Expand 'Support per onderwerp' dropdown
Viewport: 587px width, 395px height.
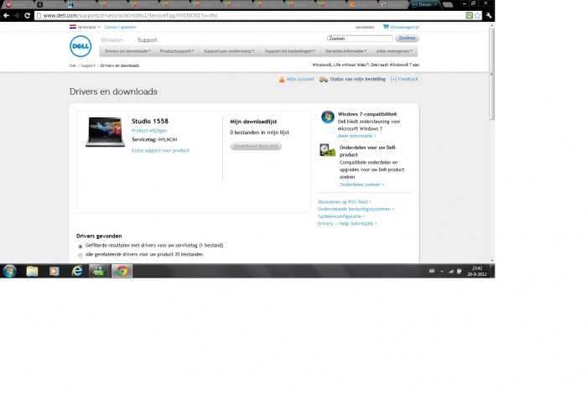[229, 51]
